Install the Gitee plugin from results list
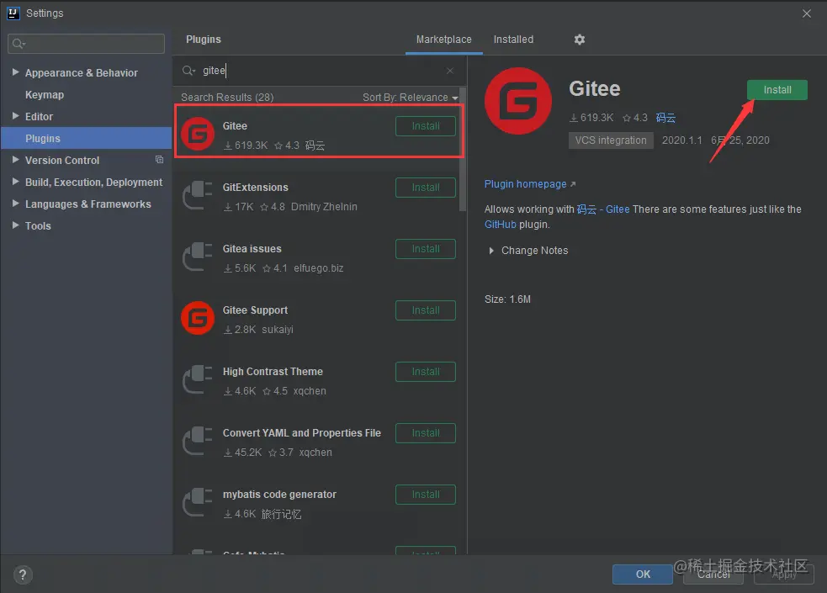The image size is (827, 593). (426, 126)
